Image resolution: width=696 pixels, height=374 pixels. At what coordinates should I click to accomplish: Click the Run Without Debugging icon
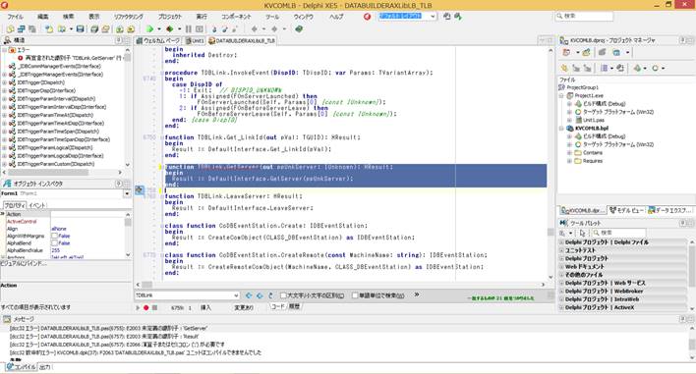click(169, 29)
